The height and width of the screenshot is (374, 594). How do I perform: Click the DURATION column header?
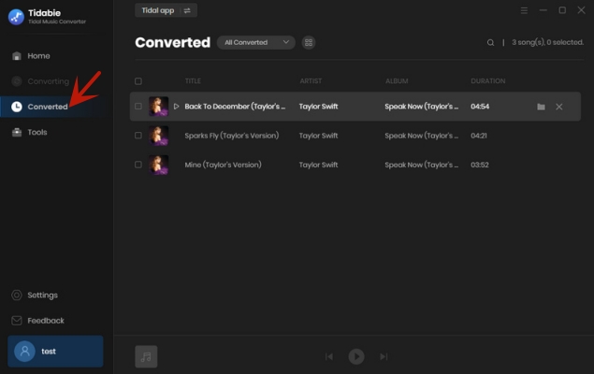click(488, 81)
